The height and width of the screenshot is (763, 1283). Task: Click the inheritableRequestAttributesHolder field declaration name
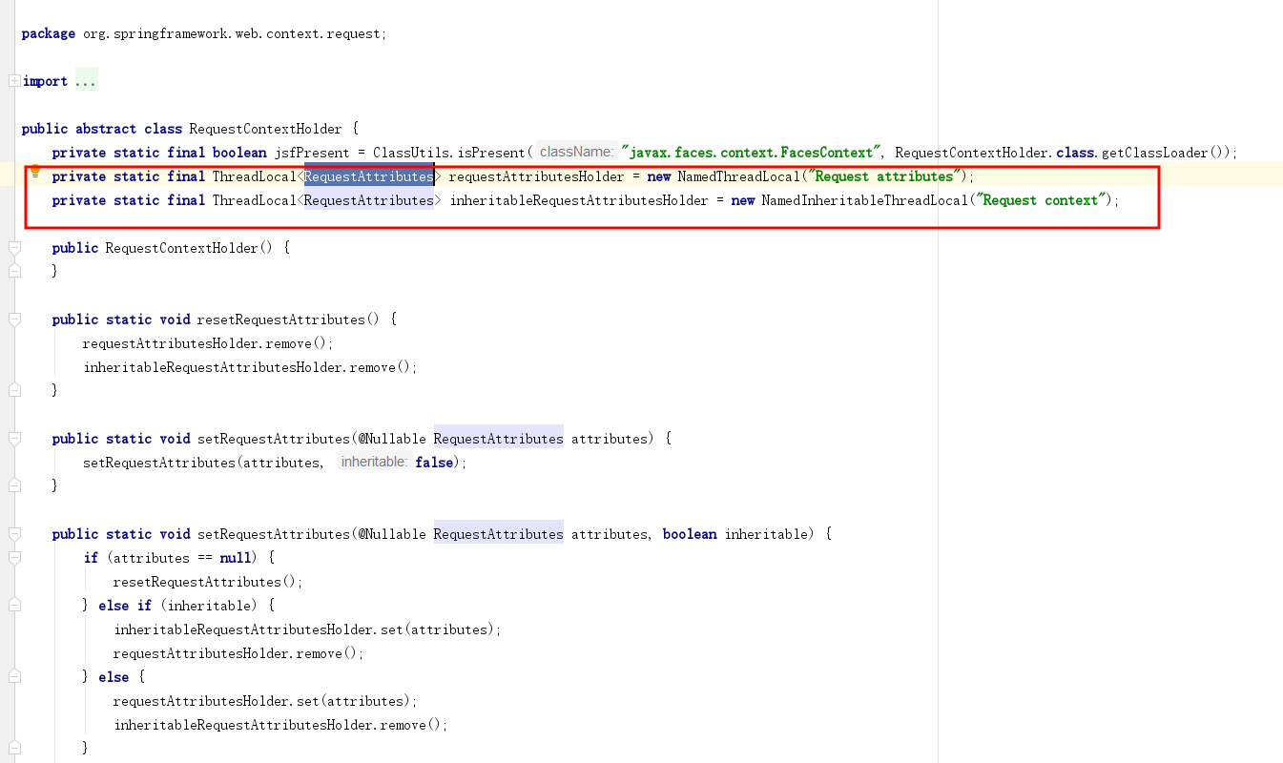pos(579,200)
